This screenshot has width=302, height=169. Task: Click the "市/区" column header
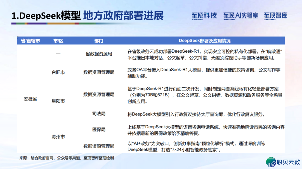pyautogui.click(x=58, y=41)
